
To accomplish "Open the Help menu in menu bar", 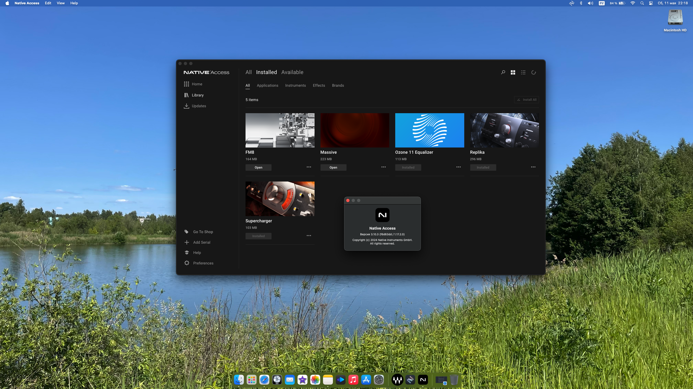I will (74, 3).
